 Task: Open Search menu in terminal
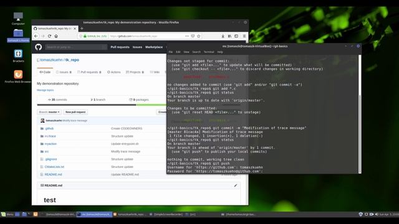196,52
